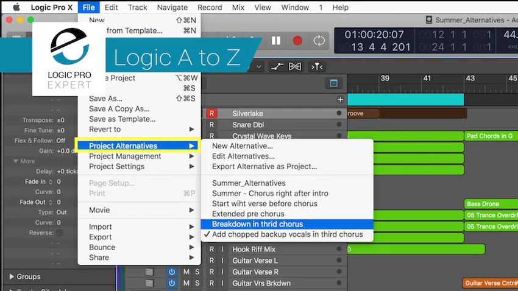Expand the Groups section
The width and height of the screenshot is (518, 291).
click(x=12, y=276)
